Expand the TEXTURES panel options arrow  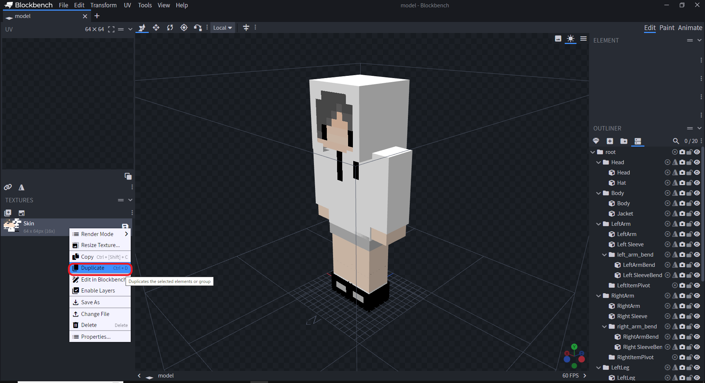pyautogui.click(x=130, y=200)
